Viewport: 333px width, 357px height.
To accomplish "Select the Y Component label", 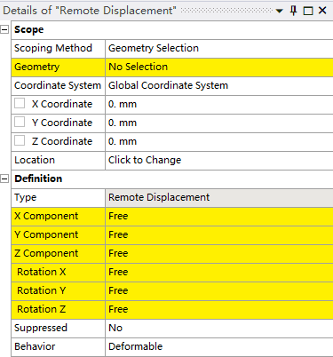I will pyautogui.click(x=46, y=234).
